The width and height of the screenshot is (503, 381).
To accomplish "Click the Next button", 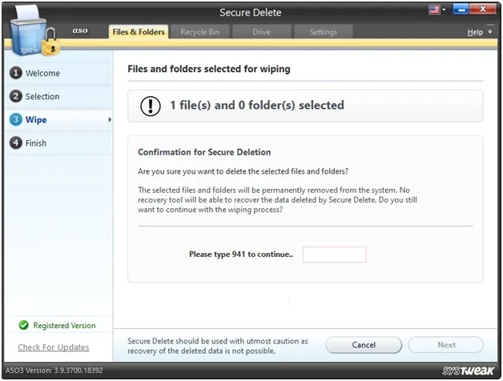I will click(x=446, y=345).
